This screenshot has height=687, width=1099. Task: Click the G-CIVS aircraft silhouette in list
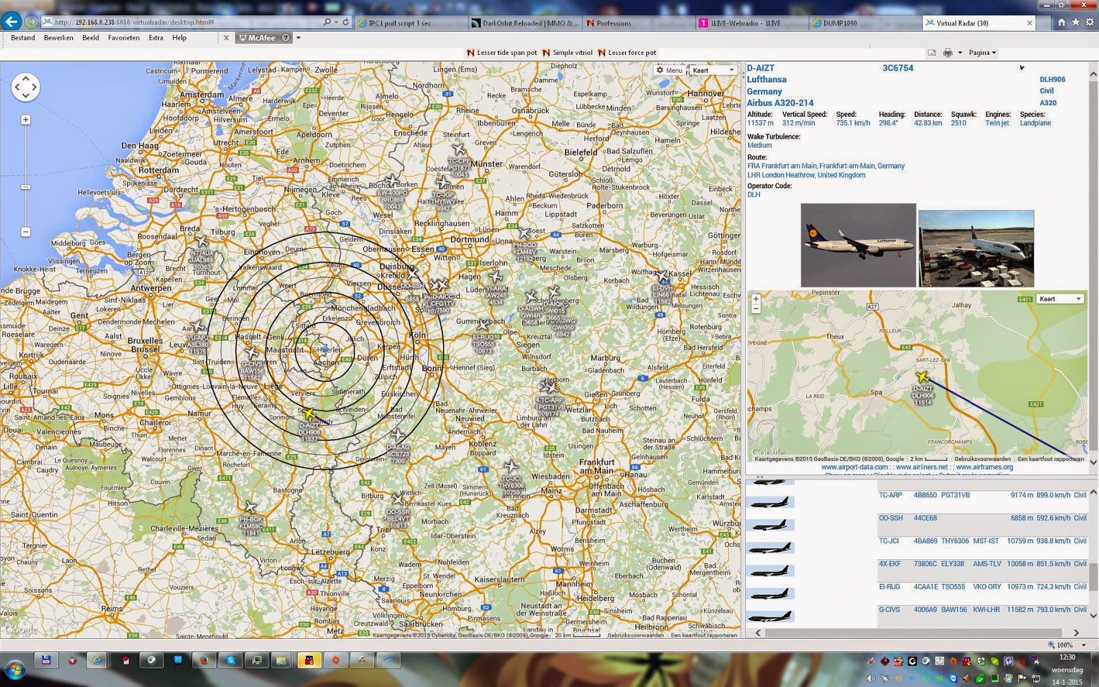pyautogui.click(x=770, y=616)
